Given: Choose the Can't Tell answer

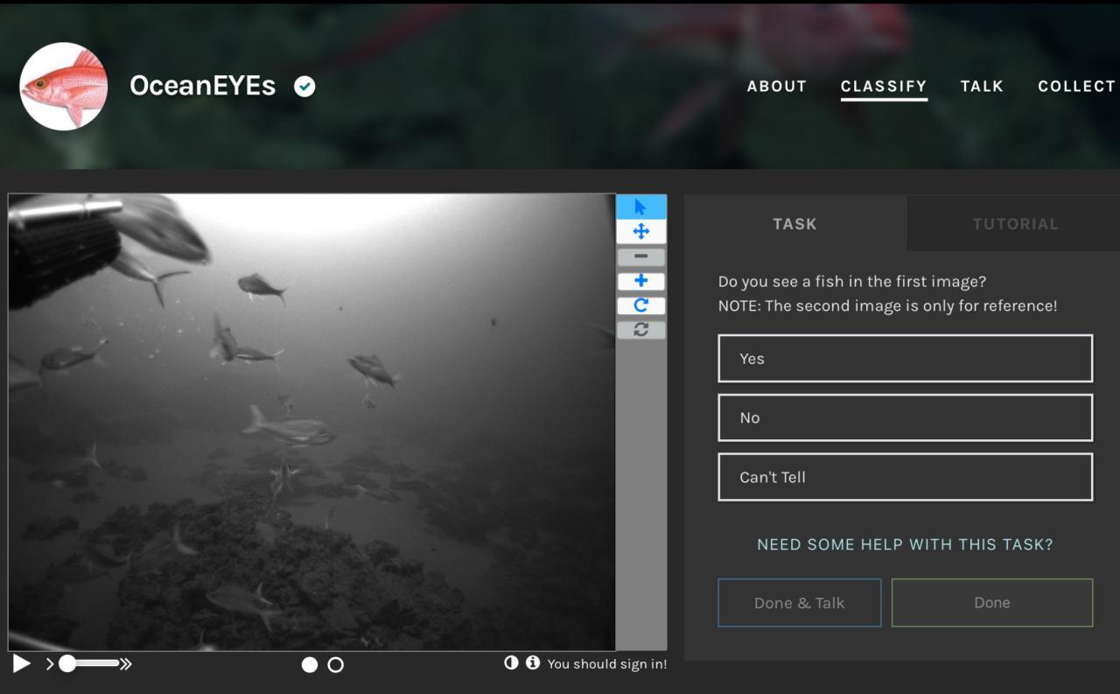Looking at the screenshot, I should click(x=906, y=477).
